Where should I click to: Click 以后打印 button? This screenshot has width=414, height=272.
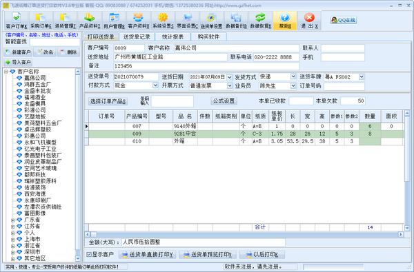(262, 255)
